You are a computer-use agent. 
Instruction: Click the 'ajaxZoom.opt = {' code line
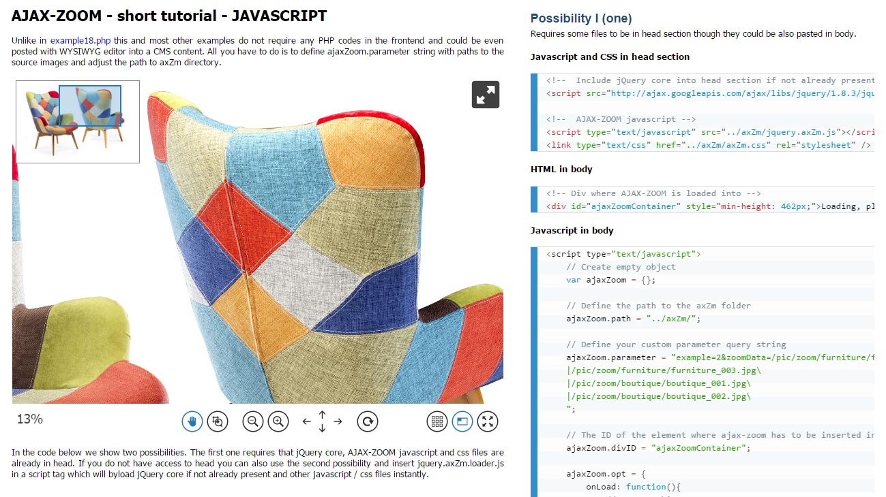(606, 474)
